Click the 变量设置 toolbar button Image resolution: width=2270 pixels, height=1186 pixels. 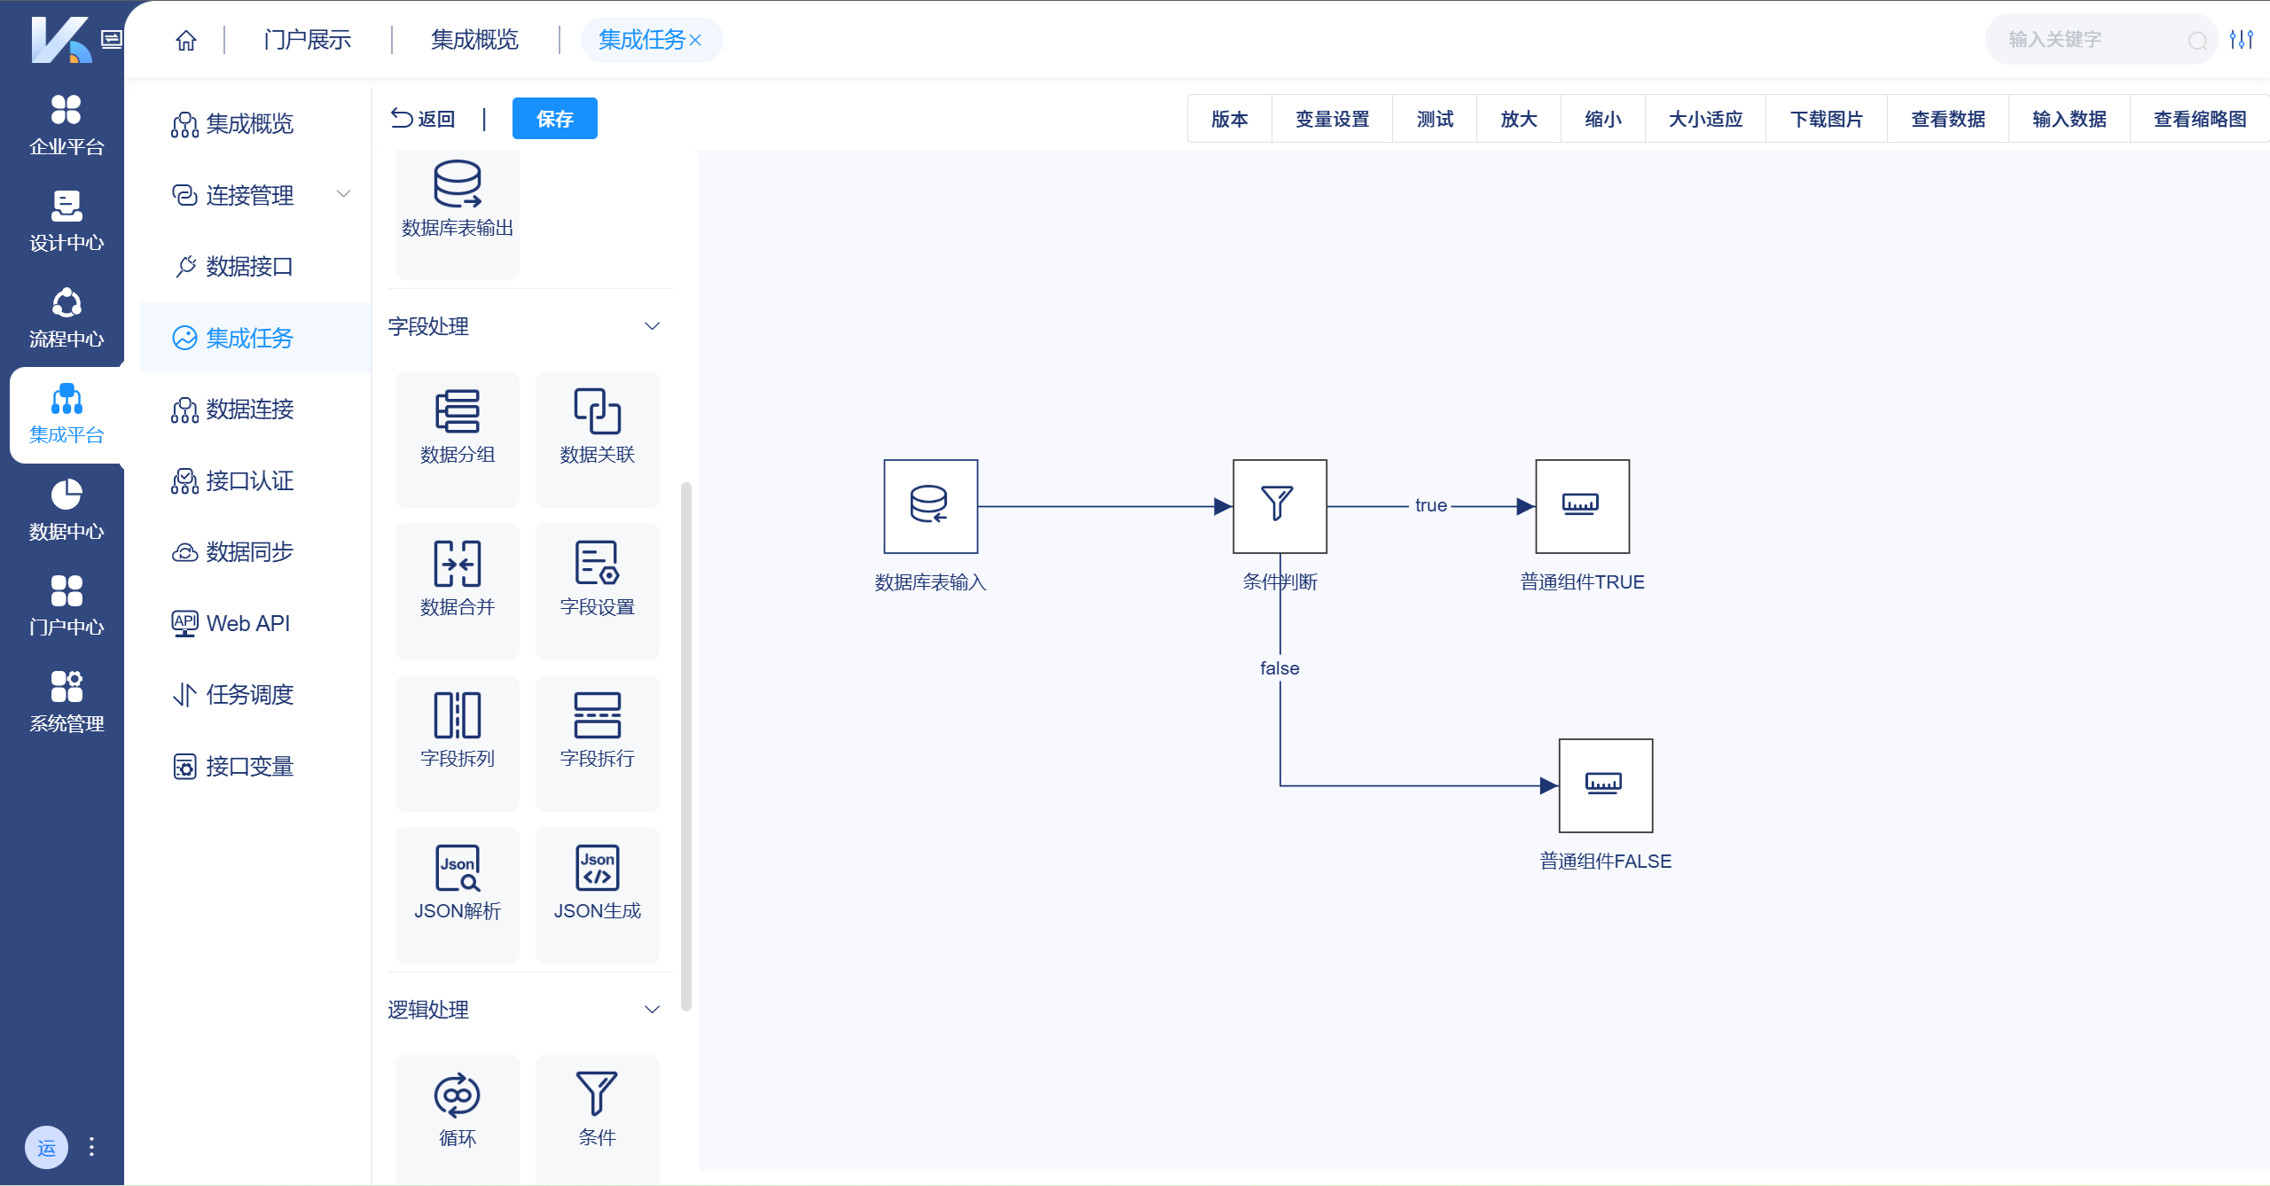[x=1331, y=119]
